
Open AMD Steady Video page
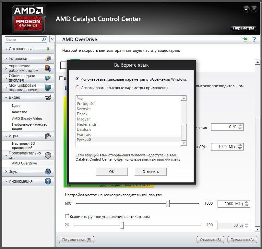tap(27, 119)
